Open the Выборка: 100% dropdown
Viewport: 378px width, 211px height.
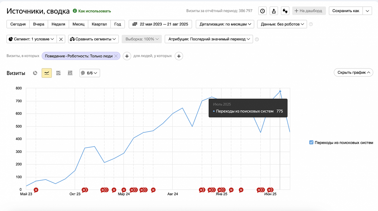(142, 39)
